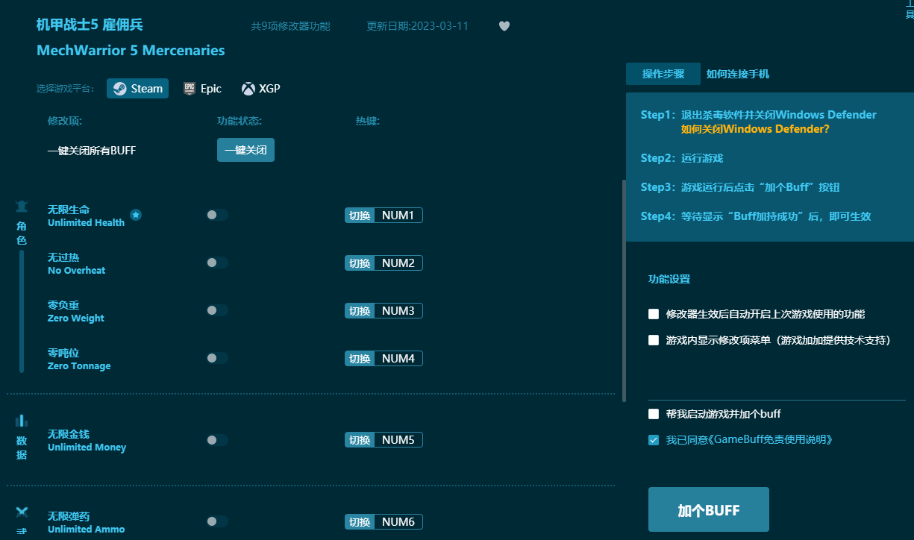The height and width of the screenshot is (540, 914).
Task: Click the heart favorite icon
Action: coord(504,26)
